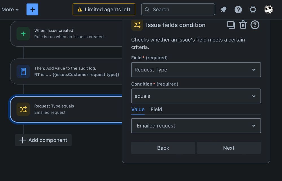The width and height of the screenshot is (282, 181).
Task: Click the Next button
Action: pyautogui.click(x=229, y=148)
